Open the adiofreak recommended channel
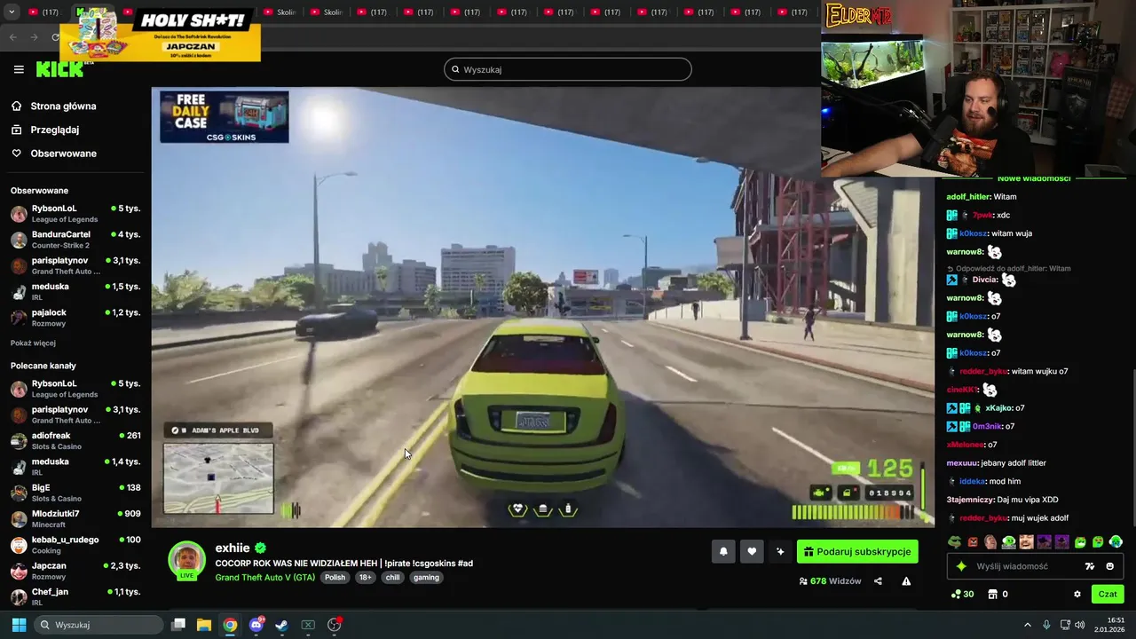 click(75, 440)
